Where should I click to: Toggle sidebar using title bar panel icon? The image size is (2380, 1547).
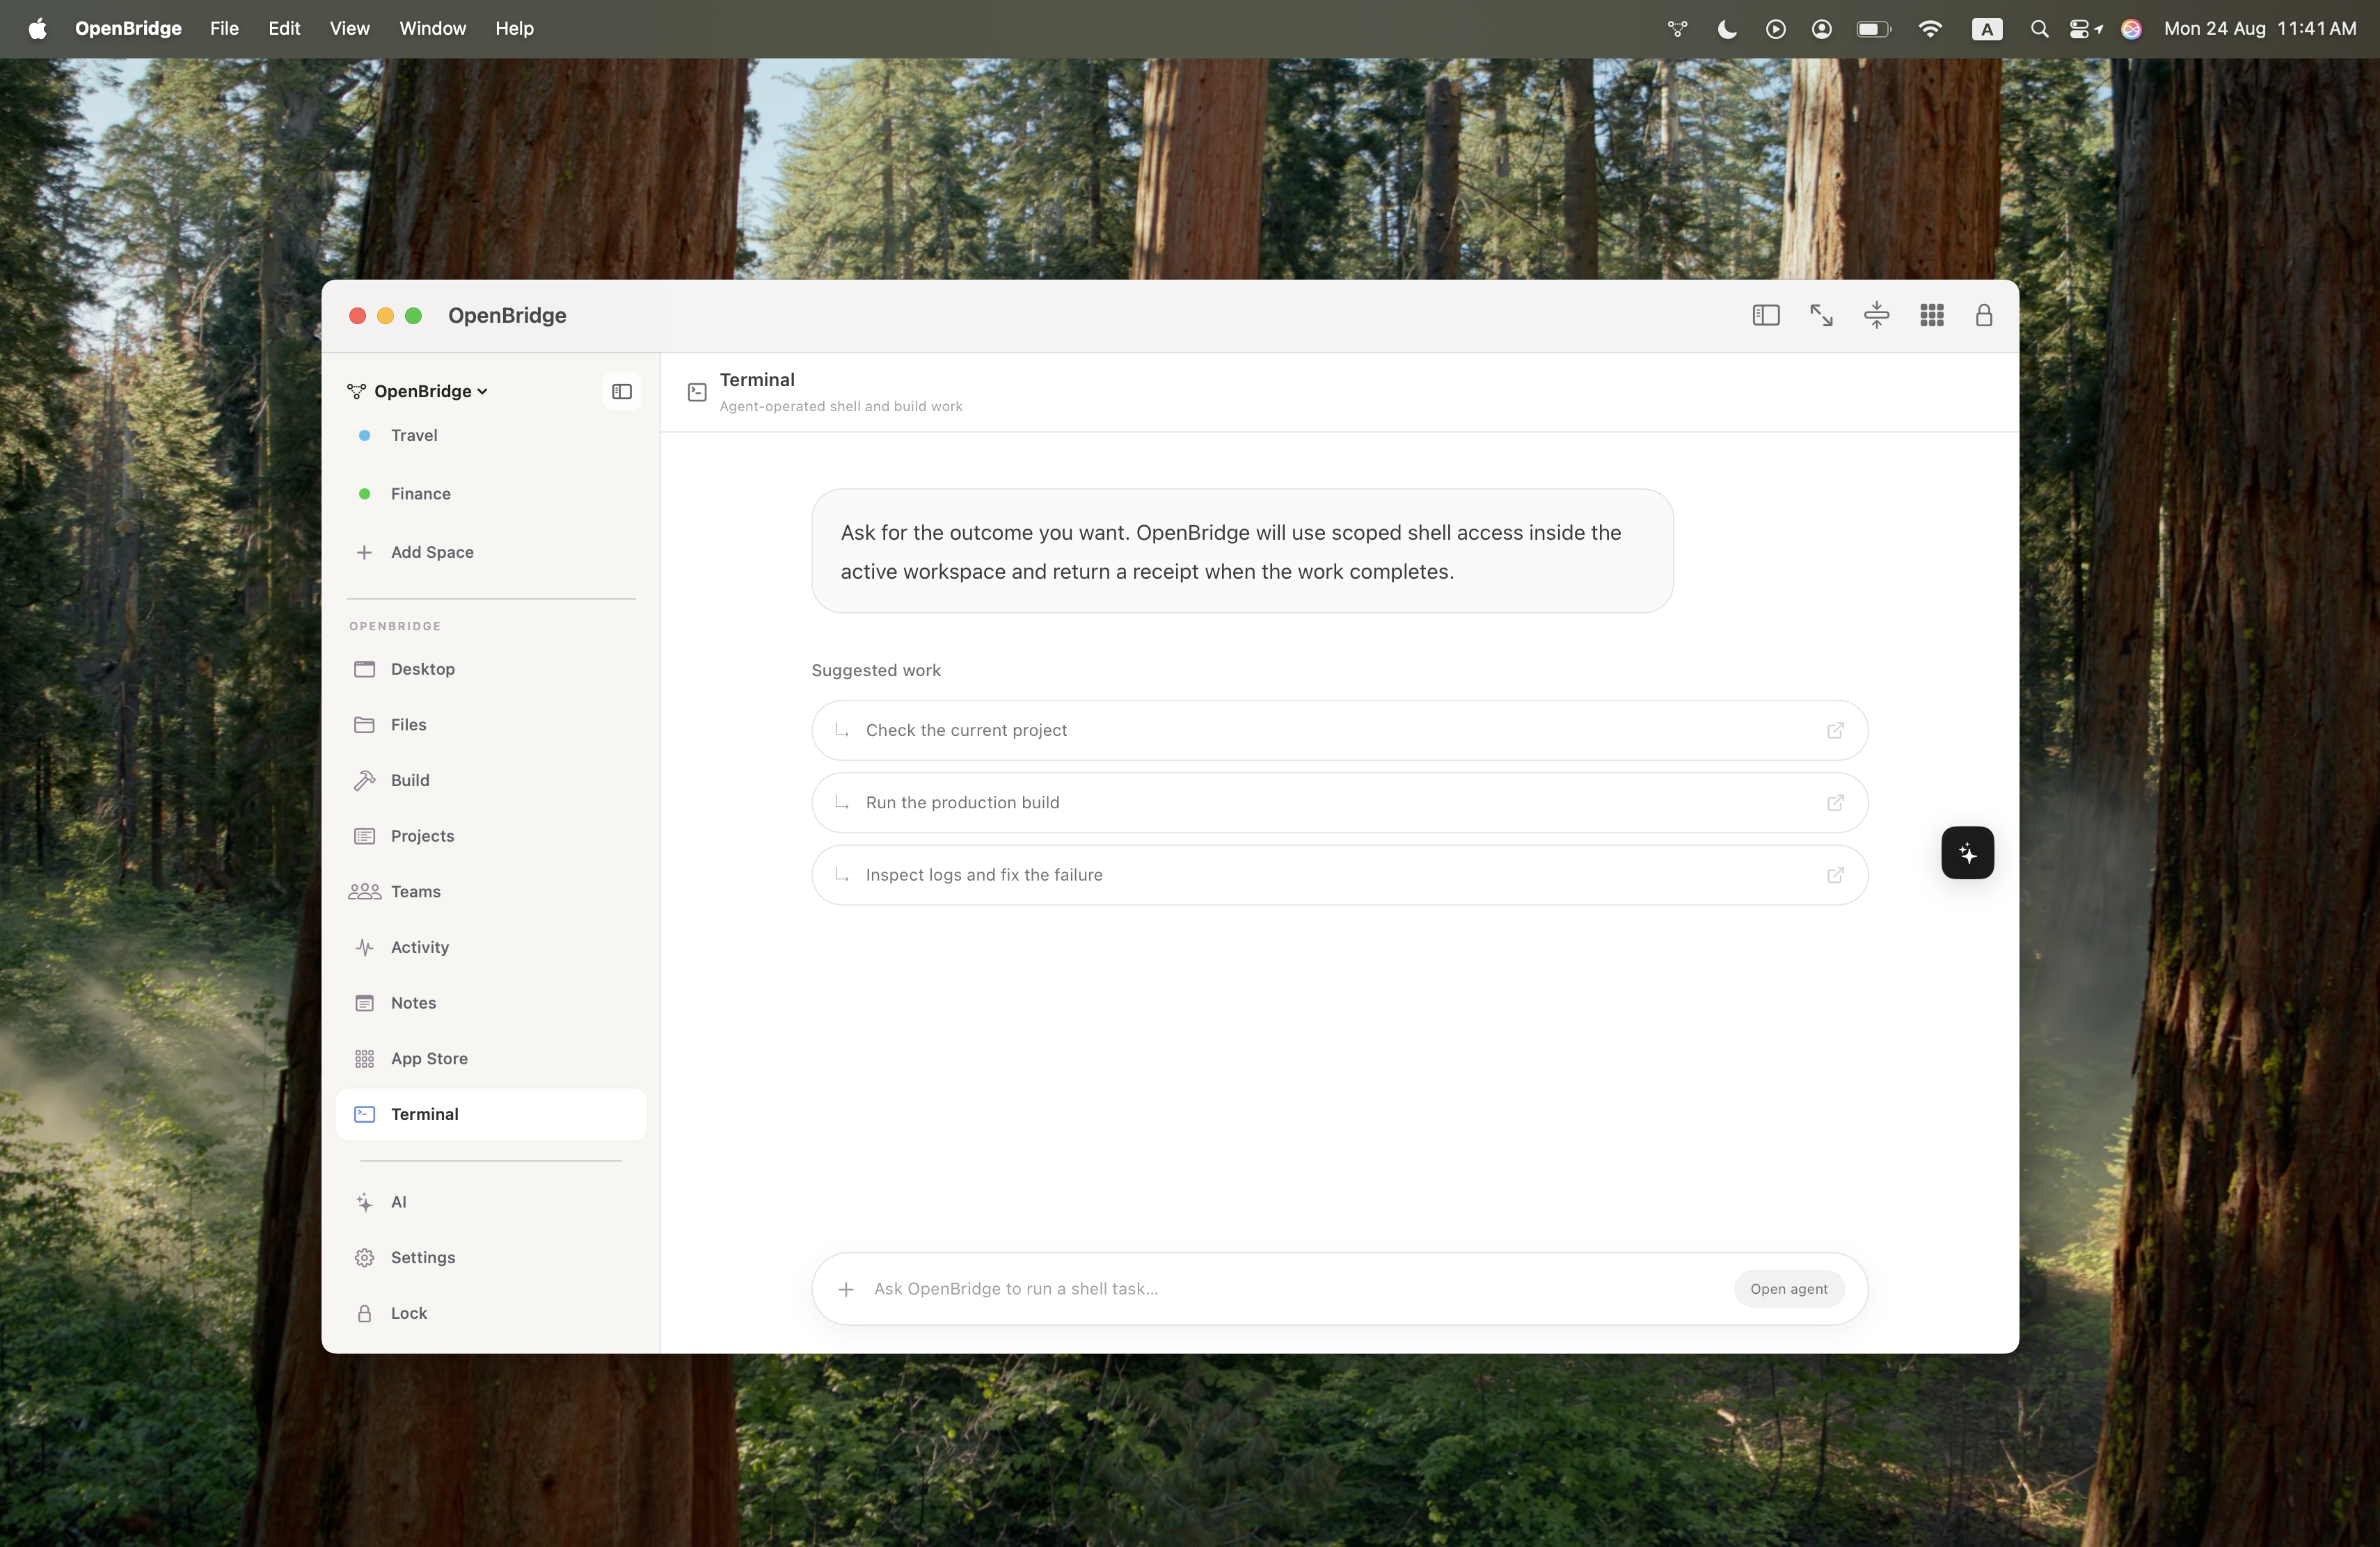click(1766, 316)
